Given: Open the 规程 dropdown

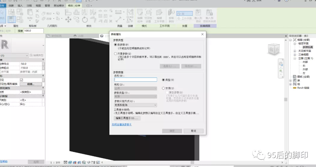Looking at the screenshot, I should [x=135, y=88].
